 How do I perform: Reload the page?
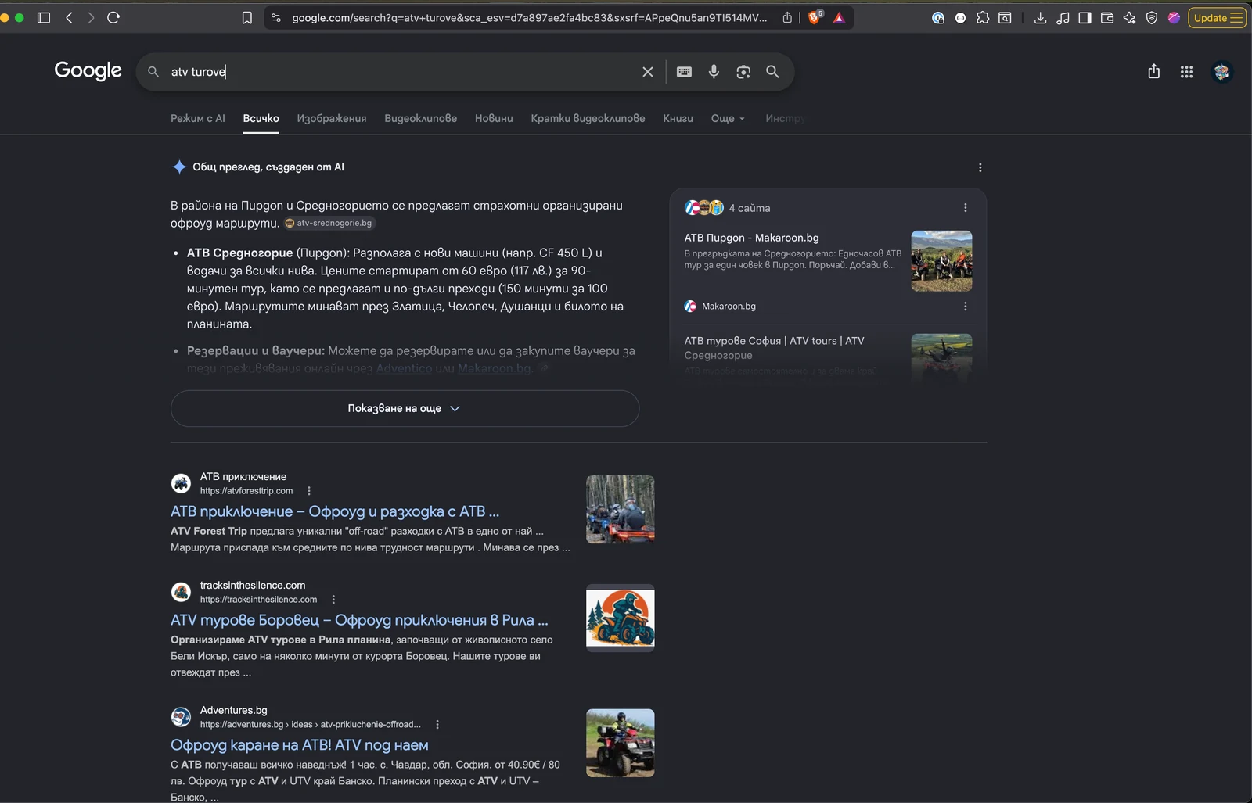(113, 17)
